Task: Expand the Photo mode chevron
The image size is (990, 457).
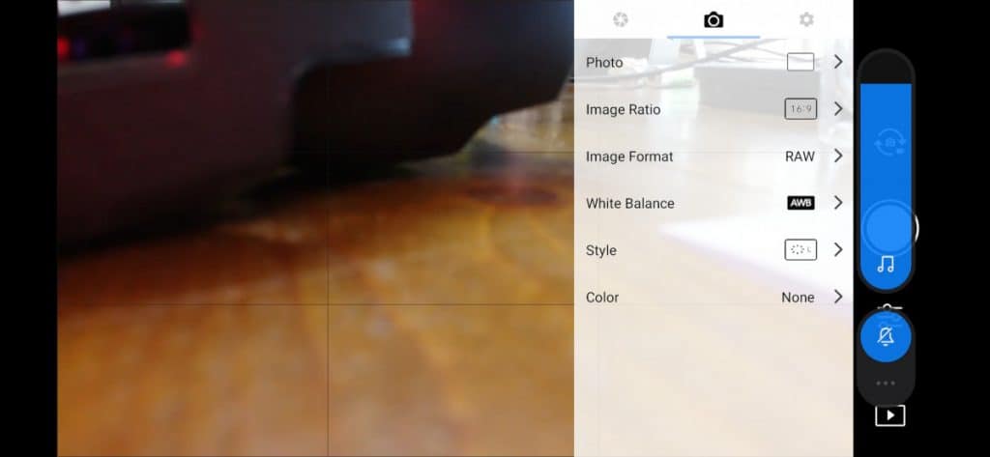Action: [x=838, y=62]
